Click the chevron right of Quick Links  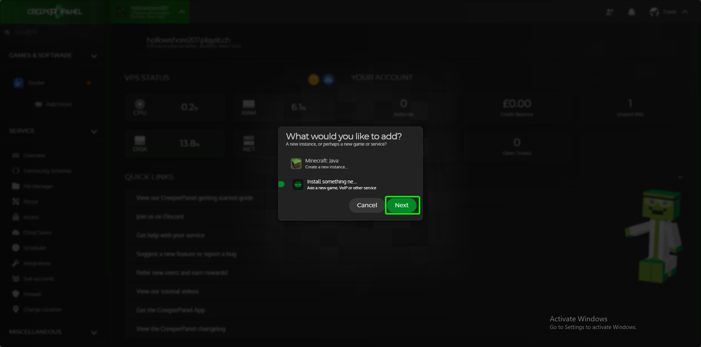[680, 177]
